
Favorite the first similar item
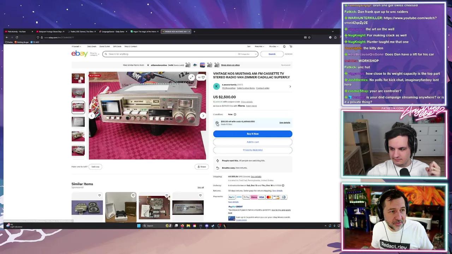[x=100, y=195]
